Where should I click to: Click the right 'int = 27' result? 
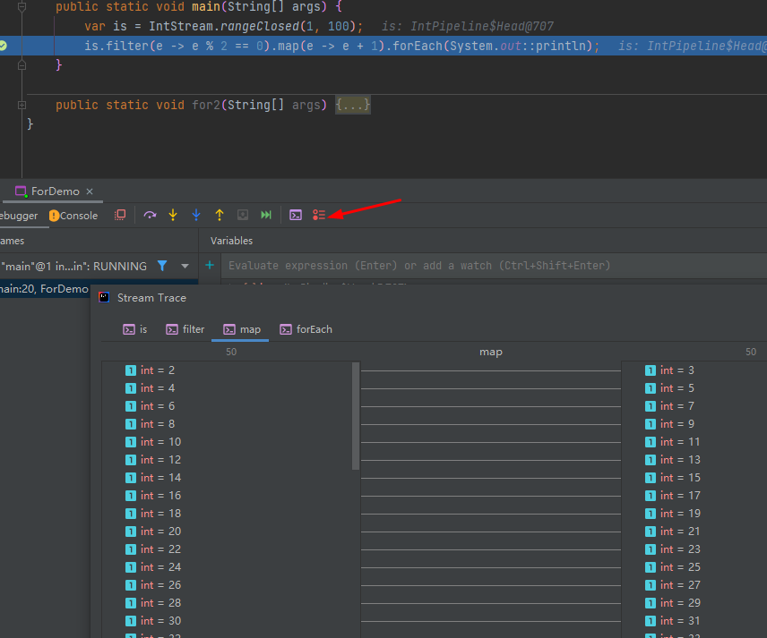point(673,585)
